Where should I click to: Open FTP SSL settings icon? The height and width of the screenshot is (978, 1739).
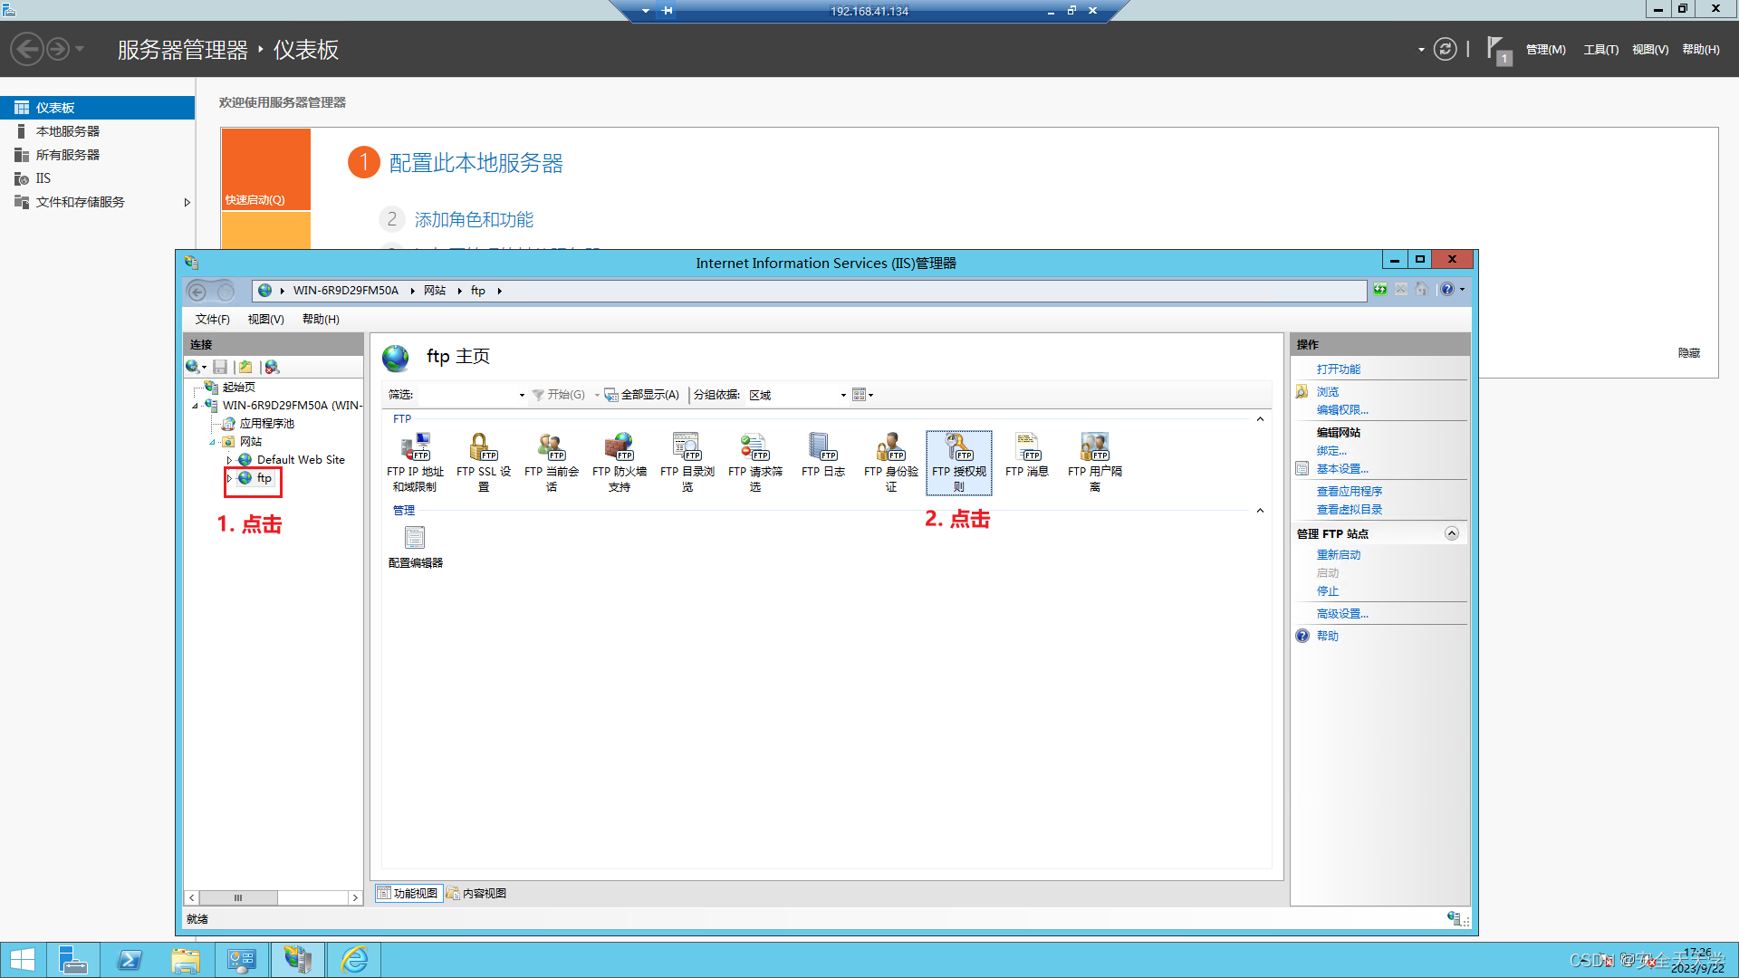(484, 463)
